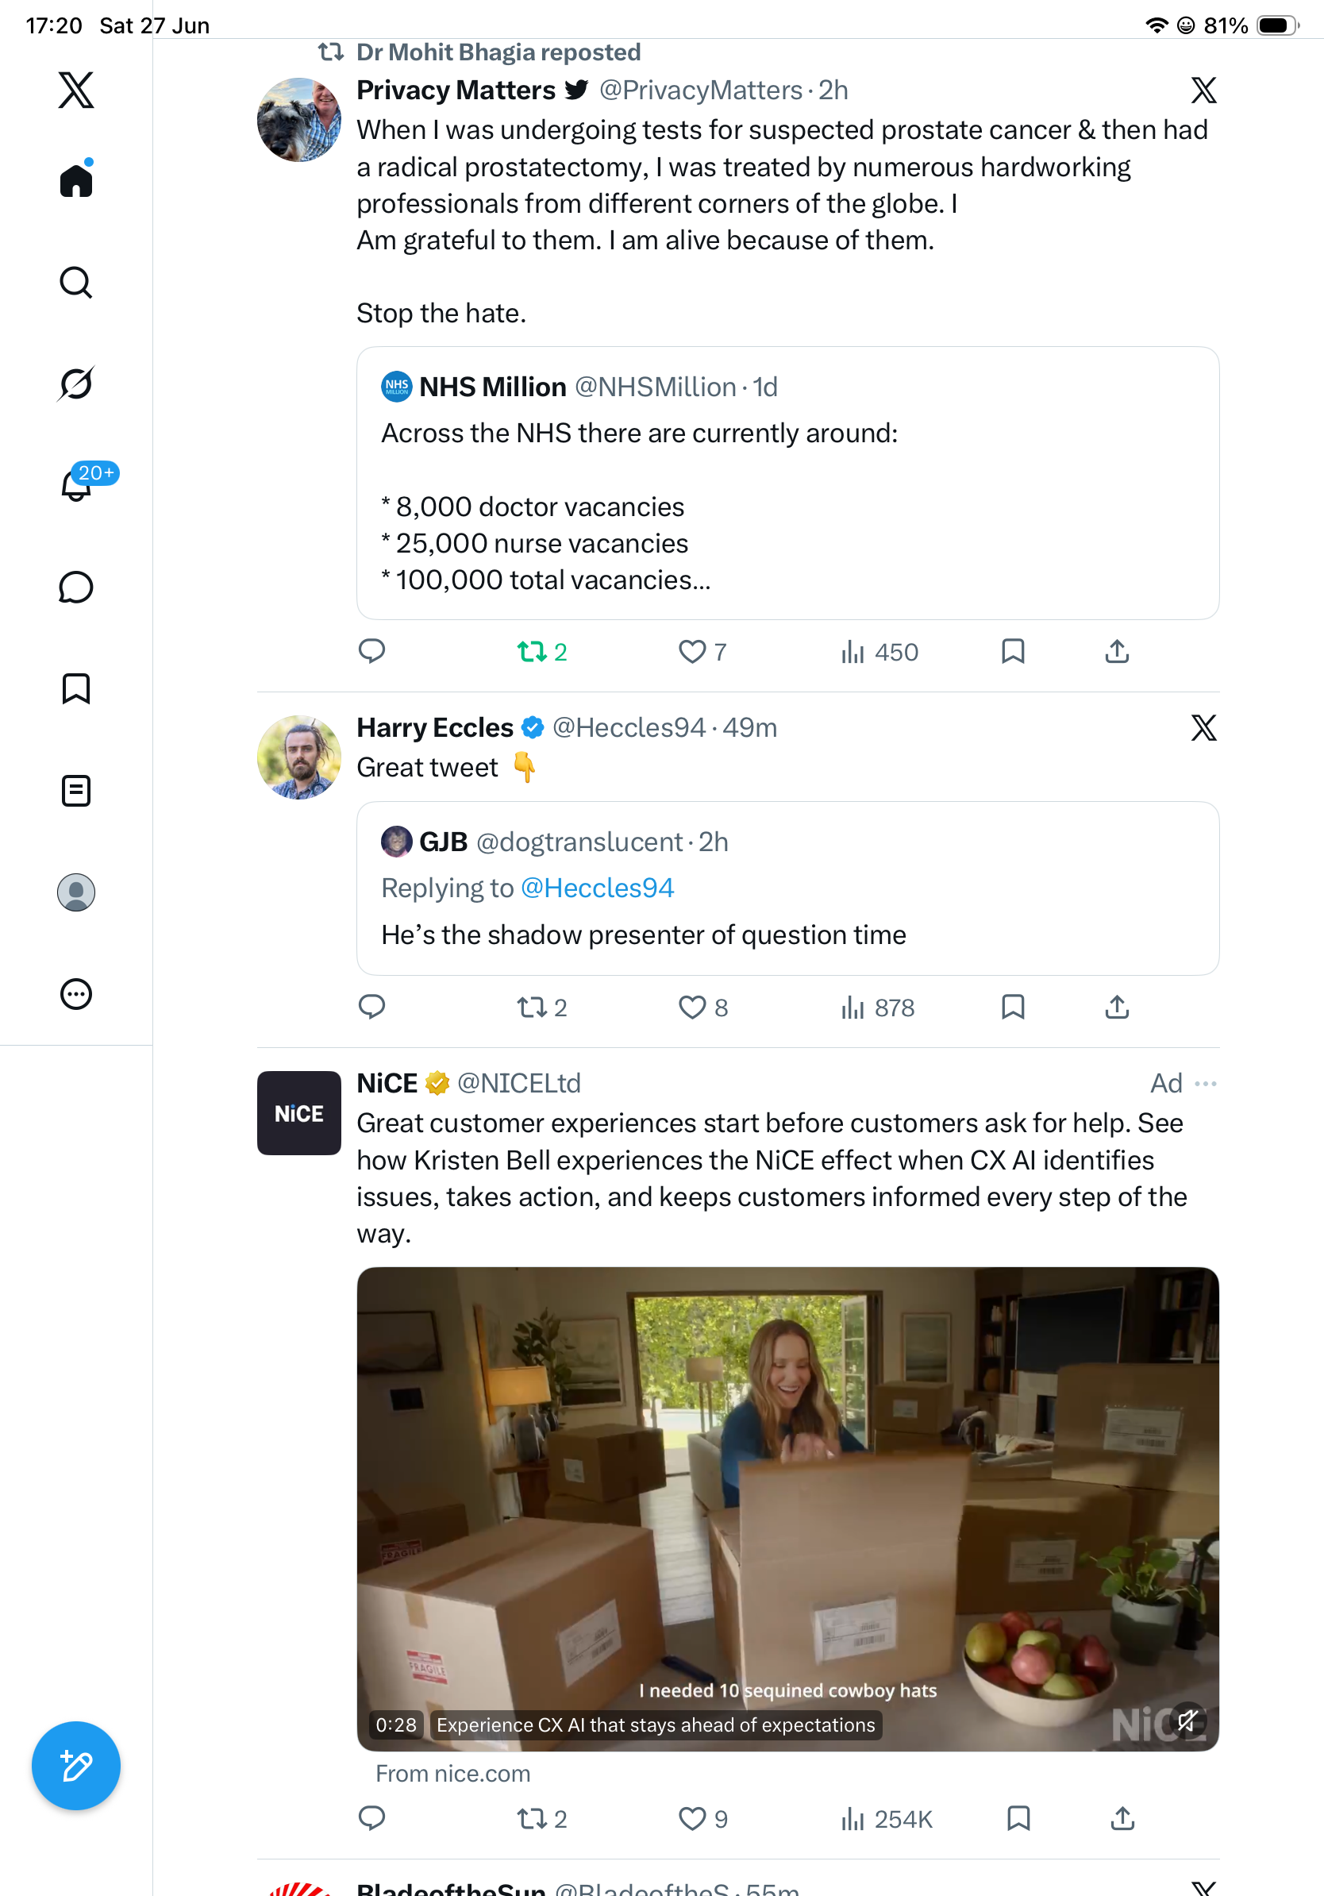Viewport: 1324px width, 1896px height.
Task: Open Messages speech bubble in sidebar
Action: click(76, 587)
